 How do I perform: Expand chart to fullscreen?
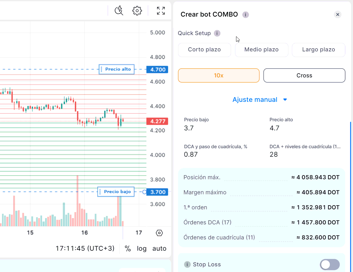[x=161, y=11]
